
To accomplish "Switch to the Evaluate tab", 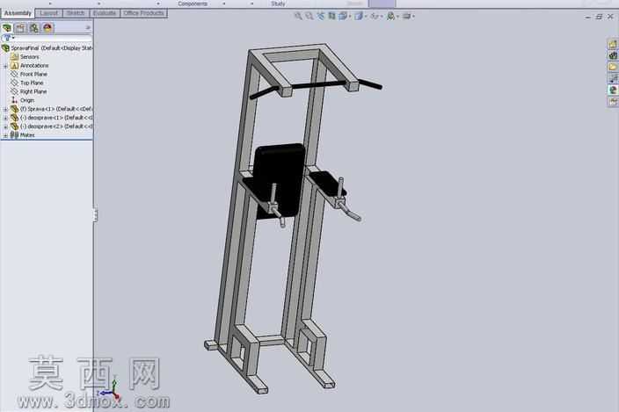I will coord(105,13).
